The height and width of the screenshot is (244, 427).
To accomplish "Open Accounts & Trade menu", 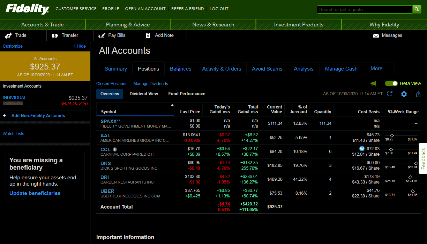I will click(x=43, y=25).
